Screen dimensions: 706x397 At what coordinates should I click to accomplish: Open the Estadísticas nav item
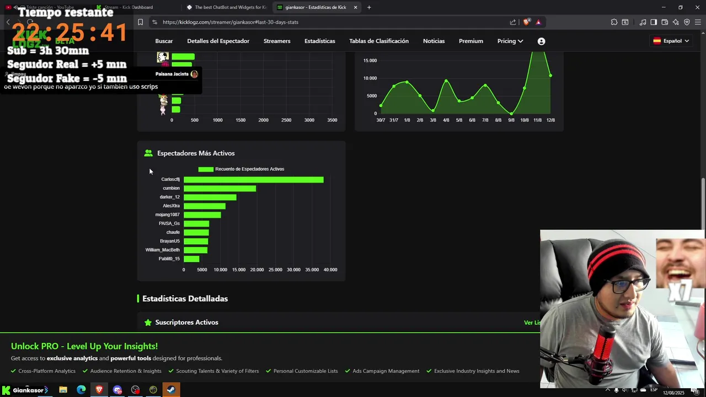point(320,41)
